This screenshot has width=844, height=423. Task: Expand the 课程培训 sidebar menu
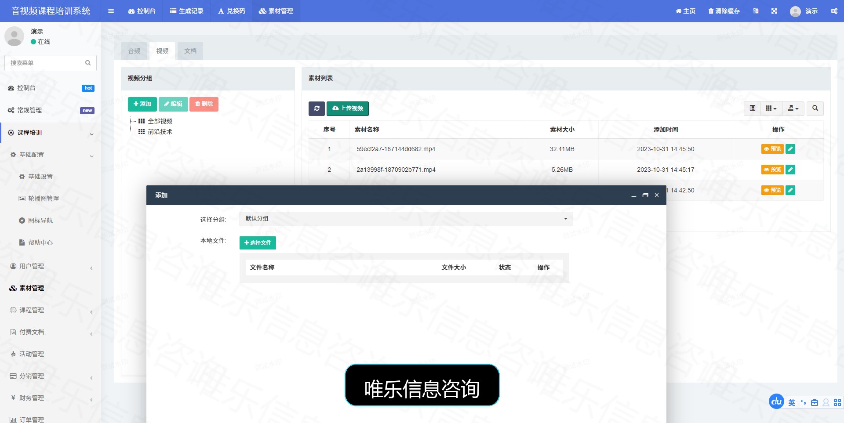(x=51, y=133)
